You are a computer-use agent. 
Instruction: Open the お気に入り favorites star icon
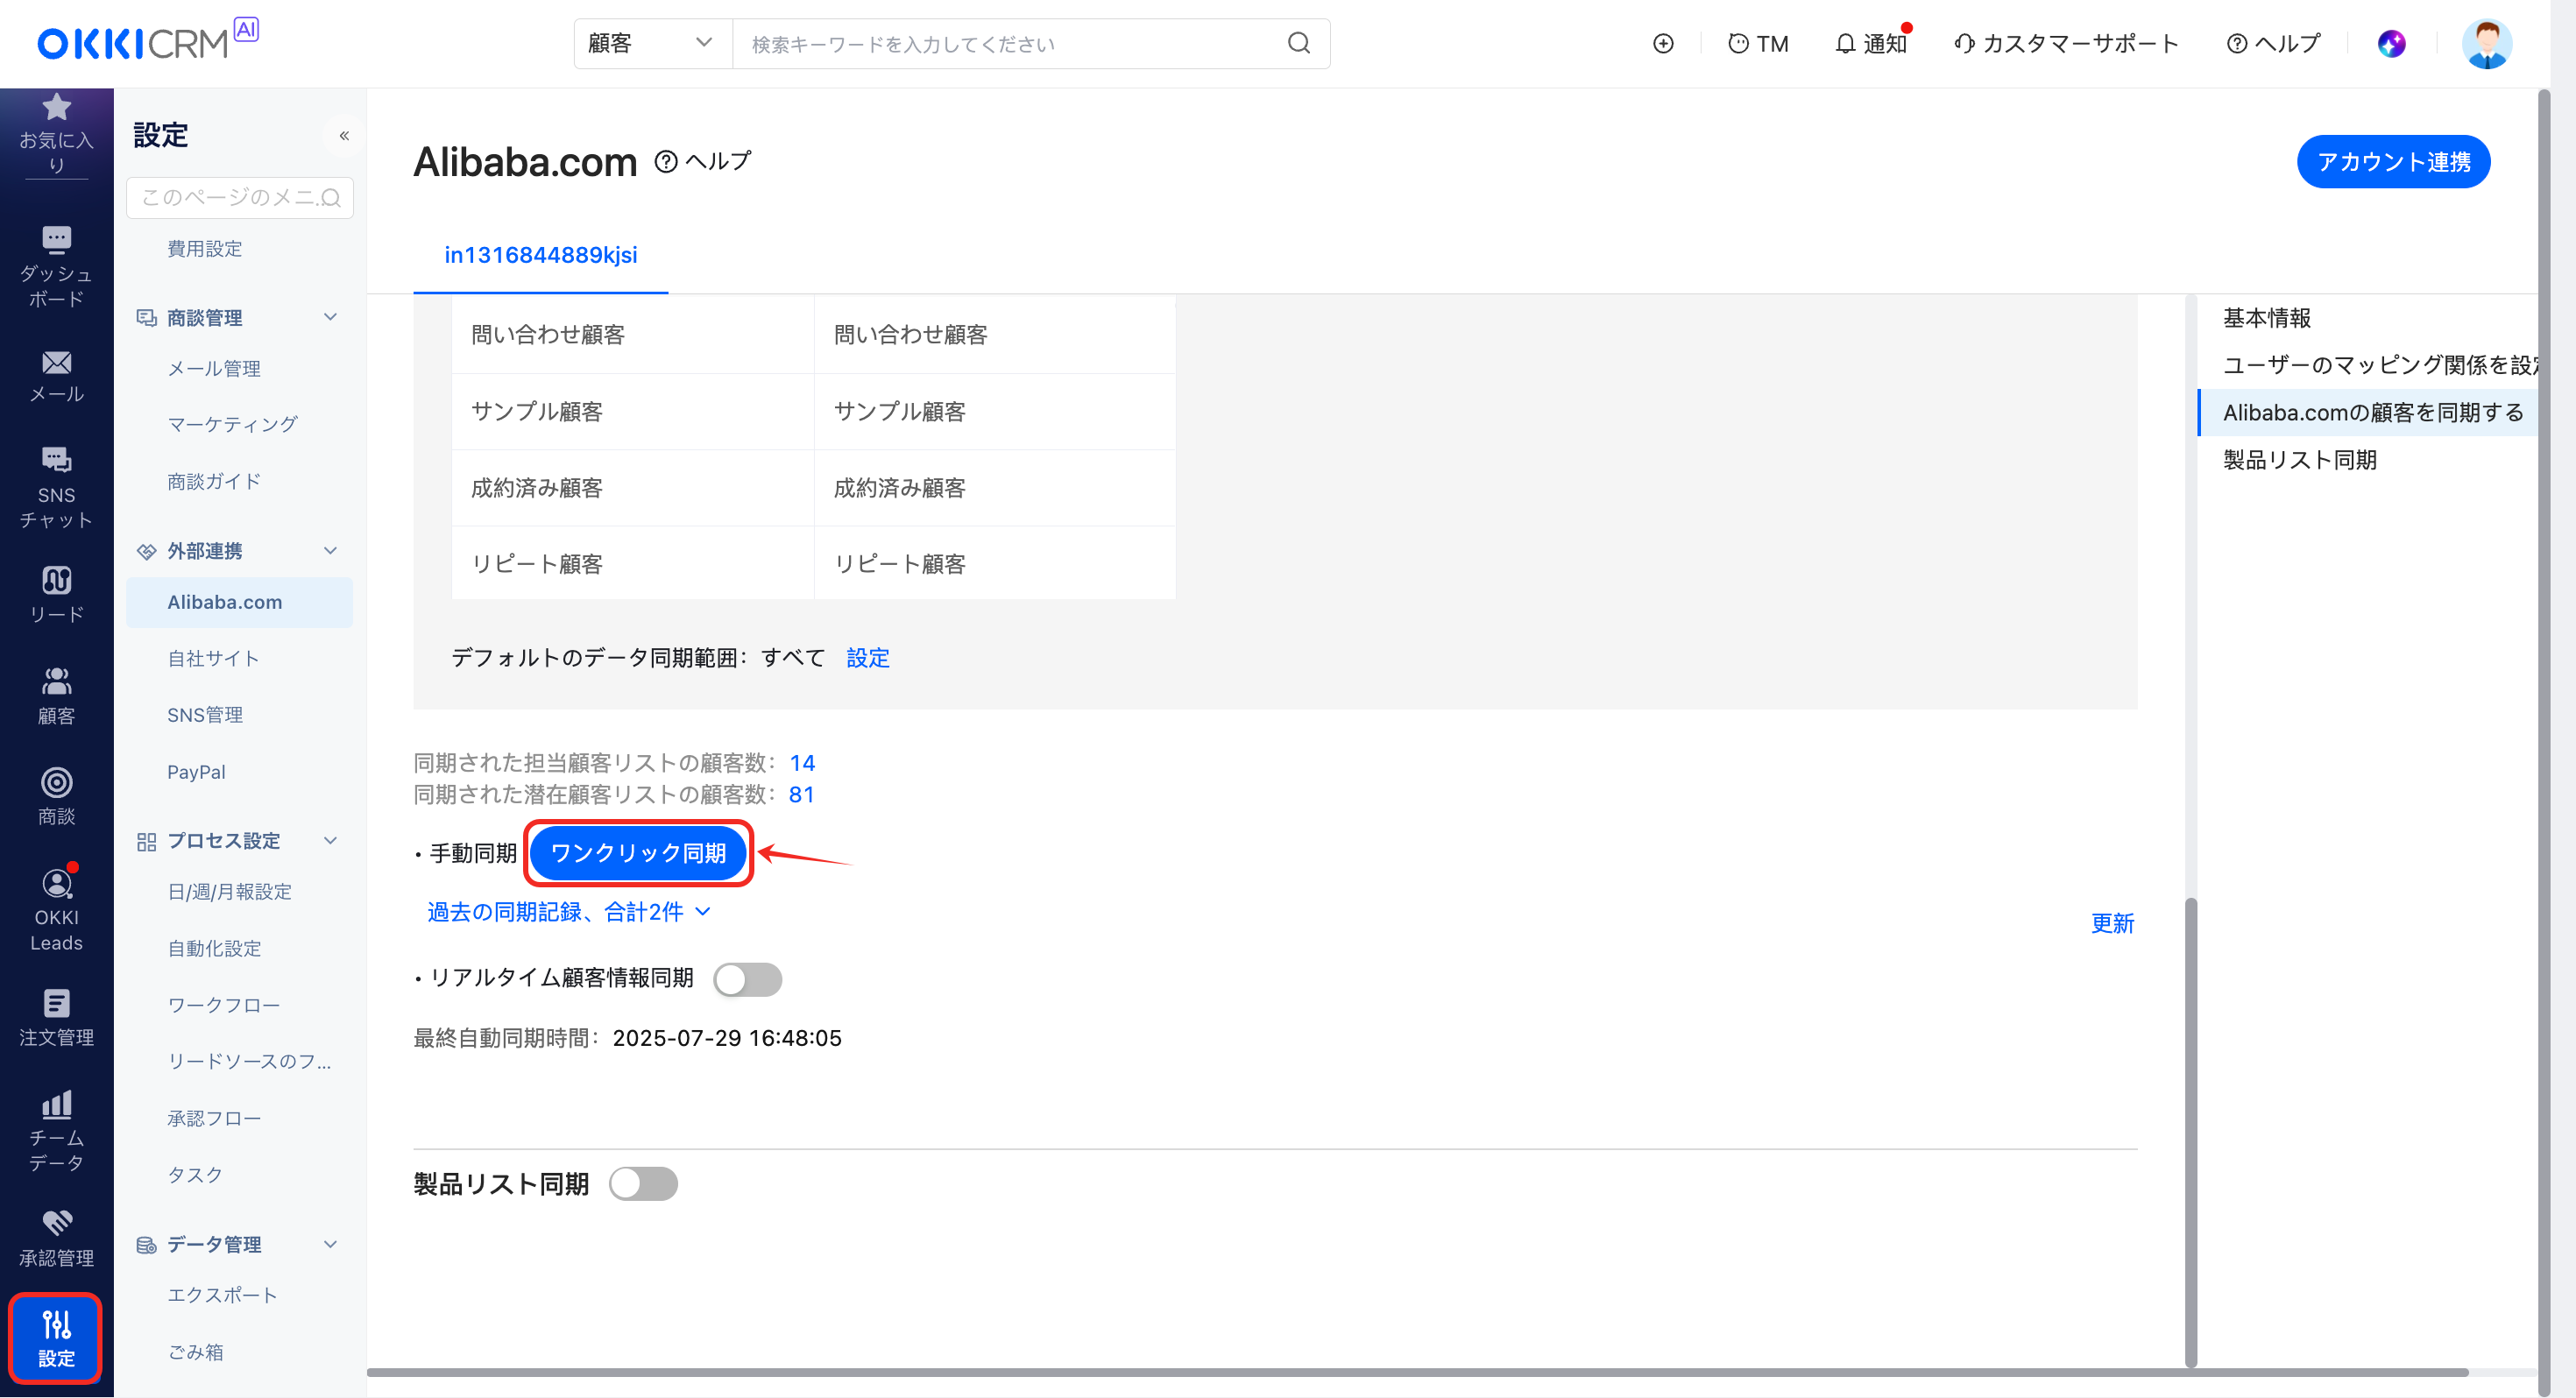click(x=56, y=107)
